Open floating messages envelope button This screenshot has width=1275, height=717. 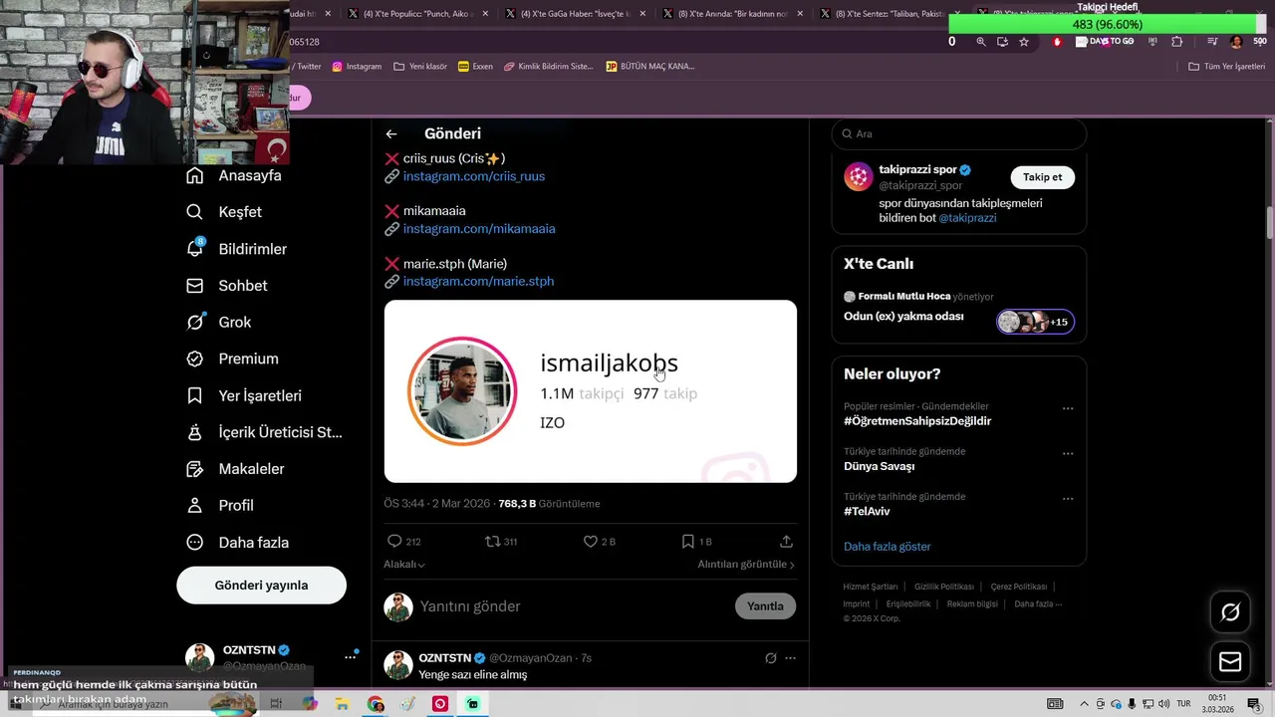tap(1230, 661)
